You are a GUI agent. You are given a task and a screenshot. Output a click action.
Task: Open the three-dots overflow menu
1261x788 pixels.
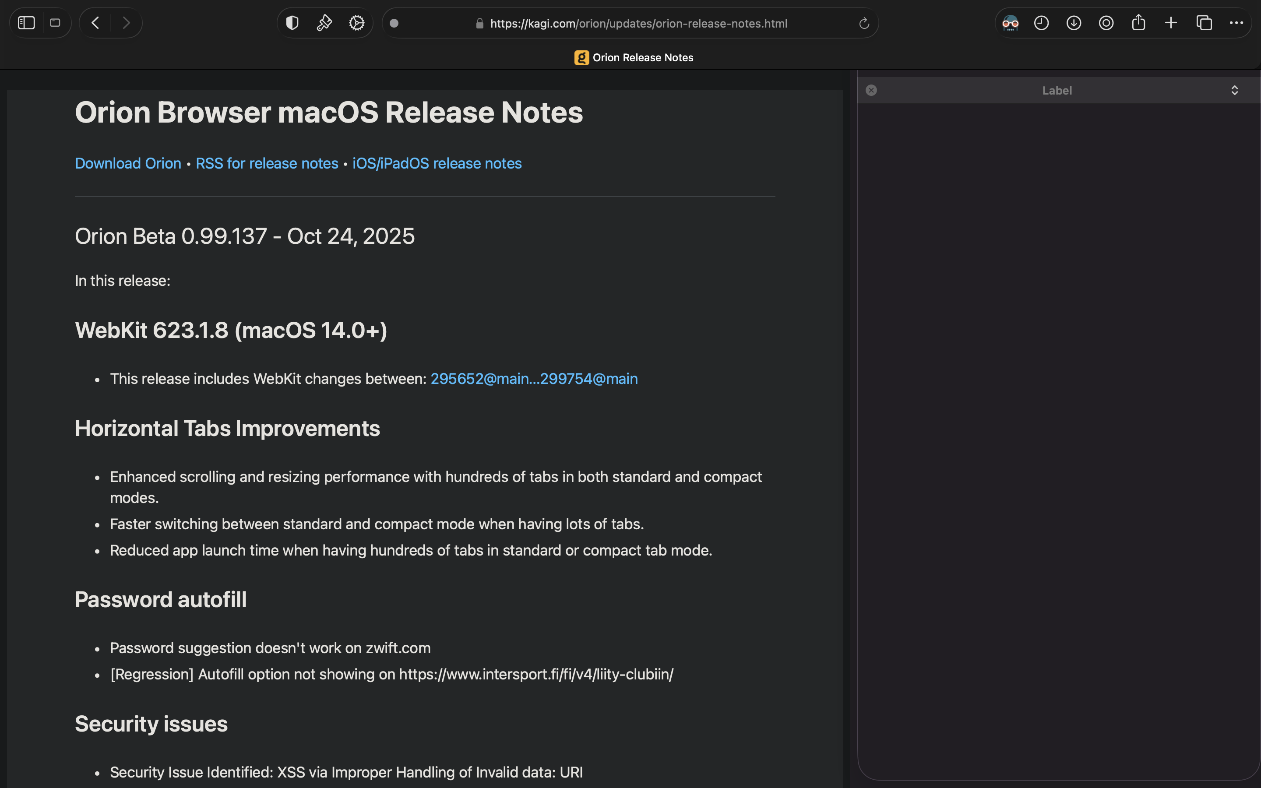tap(1236, 23)
